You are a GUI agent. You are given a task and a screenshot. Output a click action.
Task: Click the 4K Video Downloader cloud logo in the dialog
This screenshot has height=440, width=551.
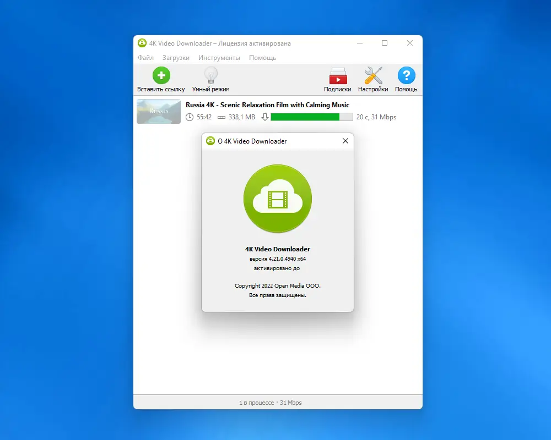(277, 198)
